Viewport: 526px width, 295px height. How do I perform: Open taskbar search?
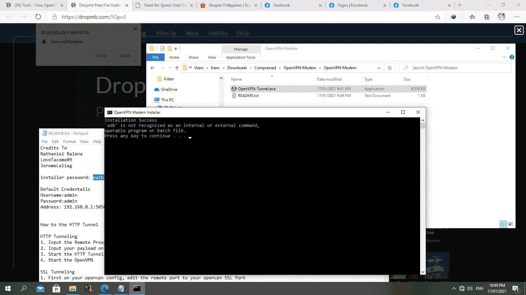click(x=24, y=288)
